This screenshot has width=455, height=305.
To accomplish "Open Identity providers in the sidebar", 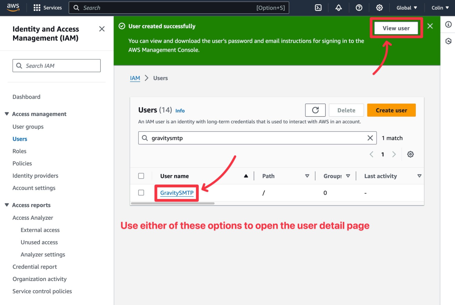I will click(x=35, y=176).
